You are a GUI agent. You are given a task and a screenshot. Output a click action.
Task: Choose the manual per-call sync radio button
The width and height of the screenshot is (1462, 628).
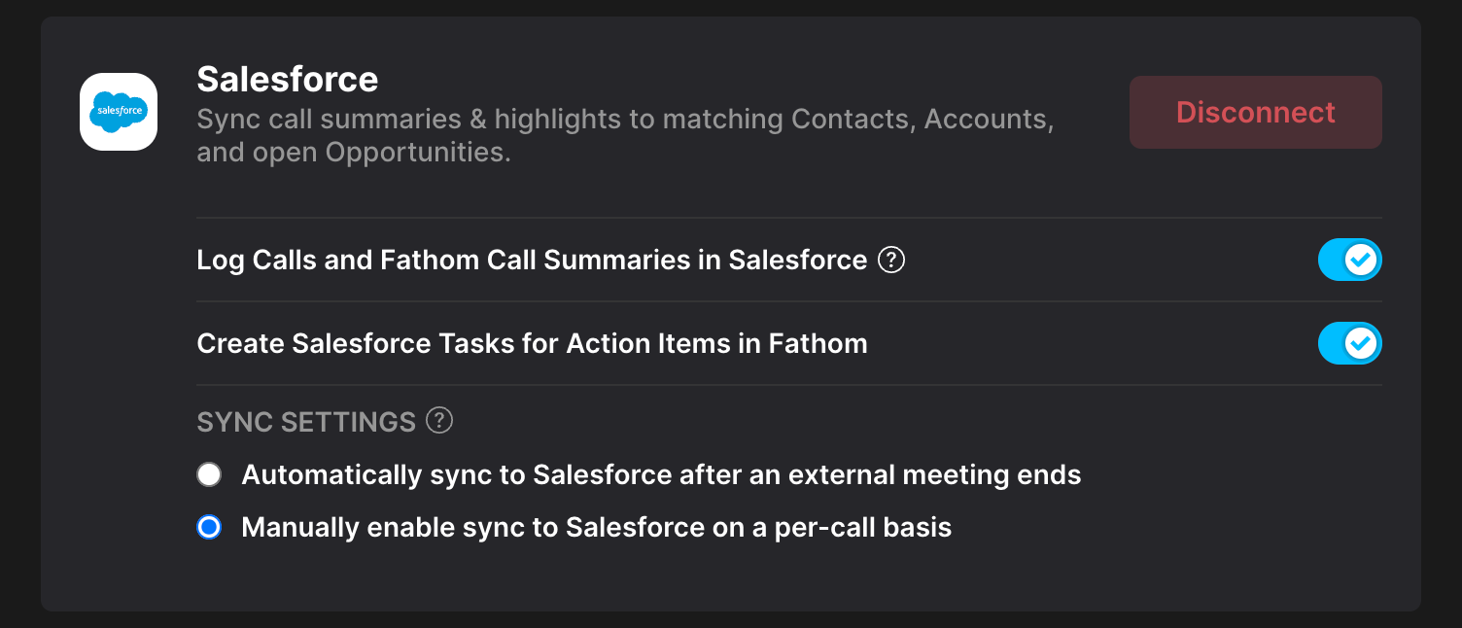pyautogui.click(x=209, y=528)
